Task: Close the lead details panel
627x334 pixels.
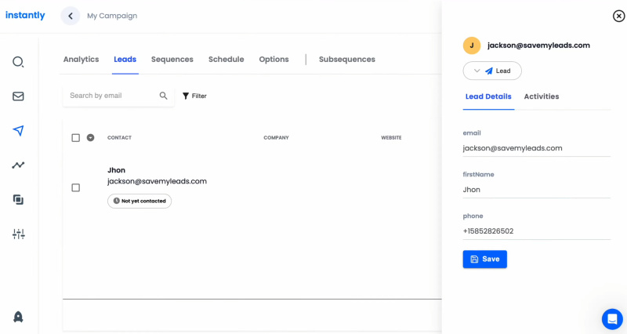Action: click(x=618, y=16)
